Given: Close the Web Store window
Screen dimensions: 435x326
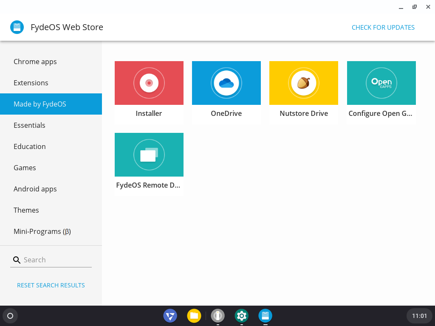Looking at the screenshot, I should pos(428,7).
